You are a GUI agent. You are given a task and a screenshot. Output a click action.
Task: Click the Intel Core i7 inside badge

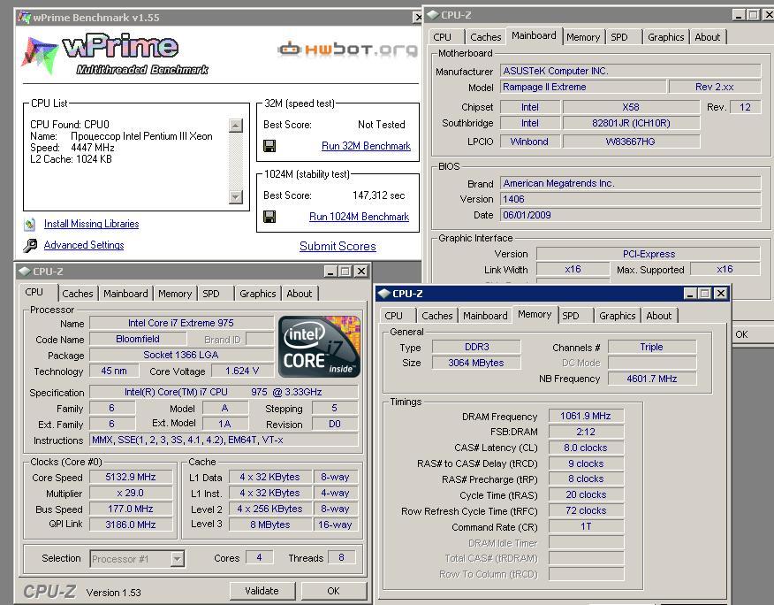coord(319,347)
